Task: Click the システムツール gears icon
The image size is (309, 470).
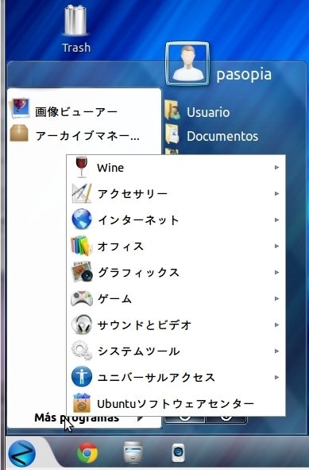Action: tap(82, 351)
